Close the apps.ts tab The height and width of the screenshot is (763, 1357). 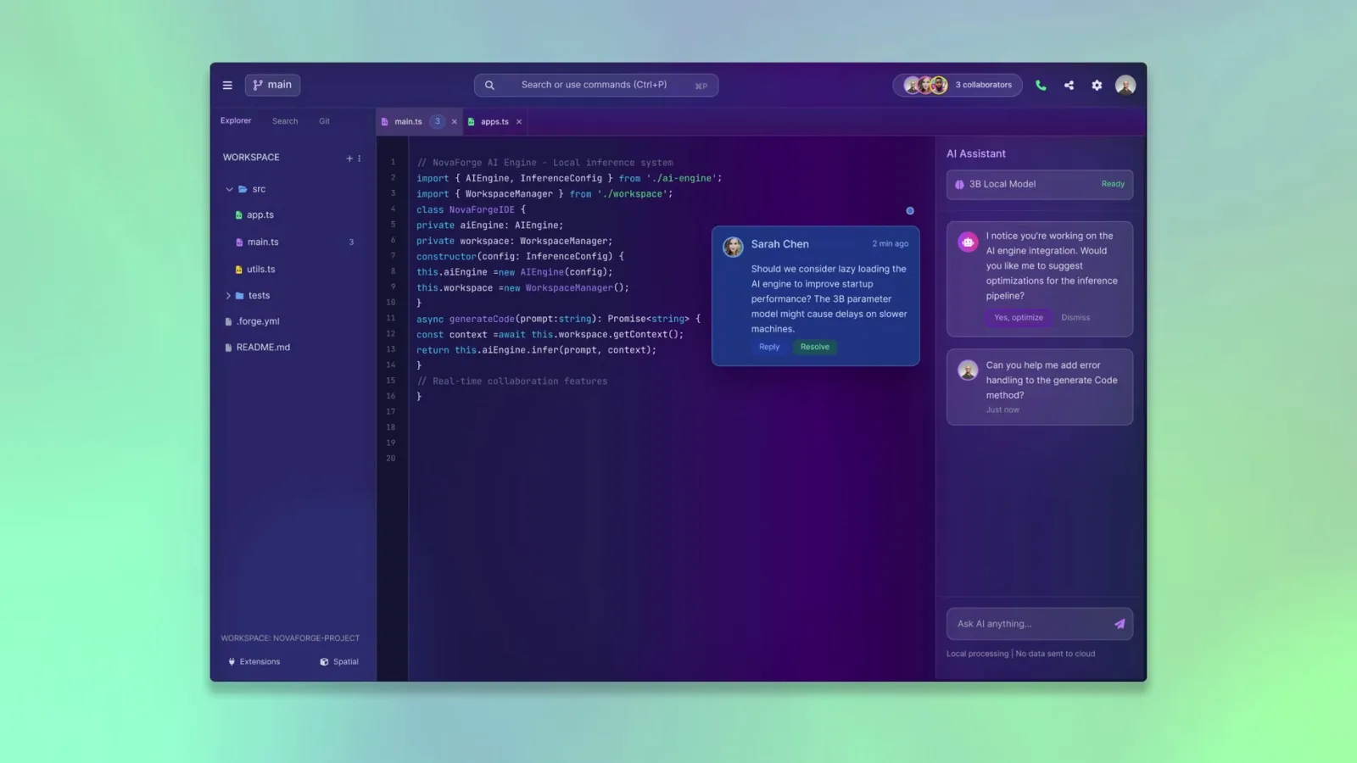coord(519,121)
